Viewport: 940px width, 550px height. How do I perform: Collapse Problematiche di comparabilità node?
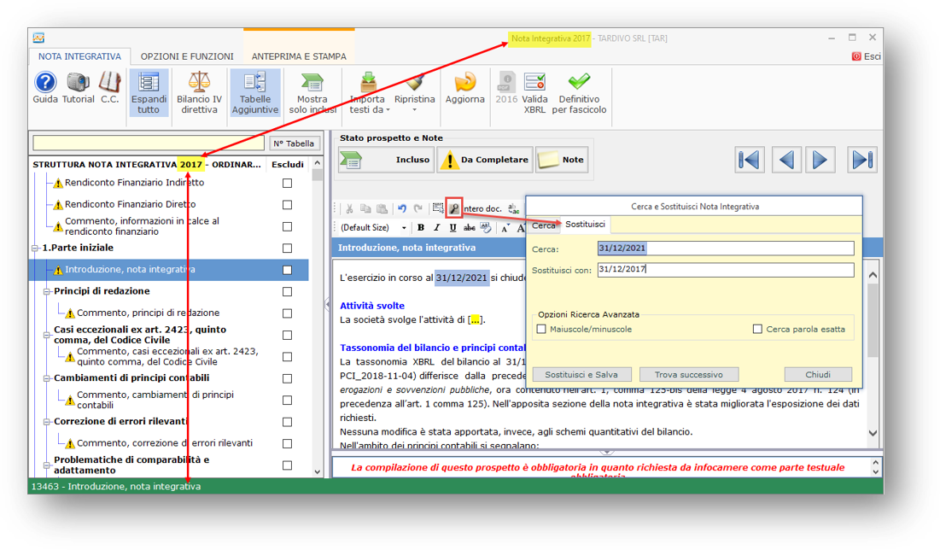pos(47,465)
